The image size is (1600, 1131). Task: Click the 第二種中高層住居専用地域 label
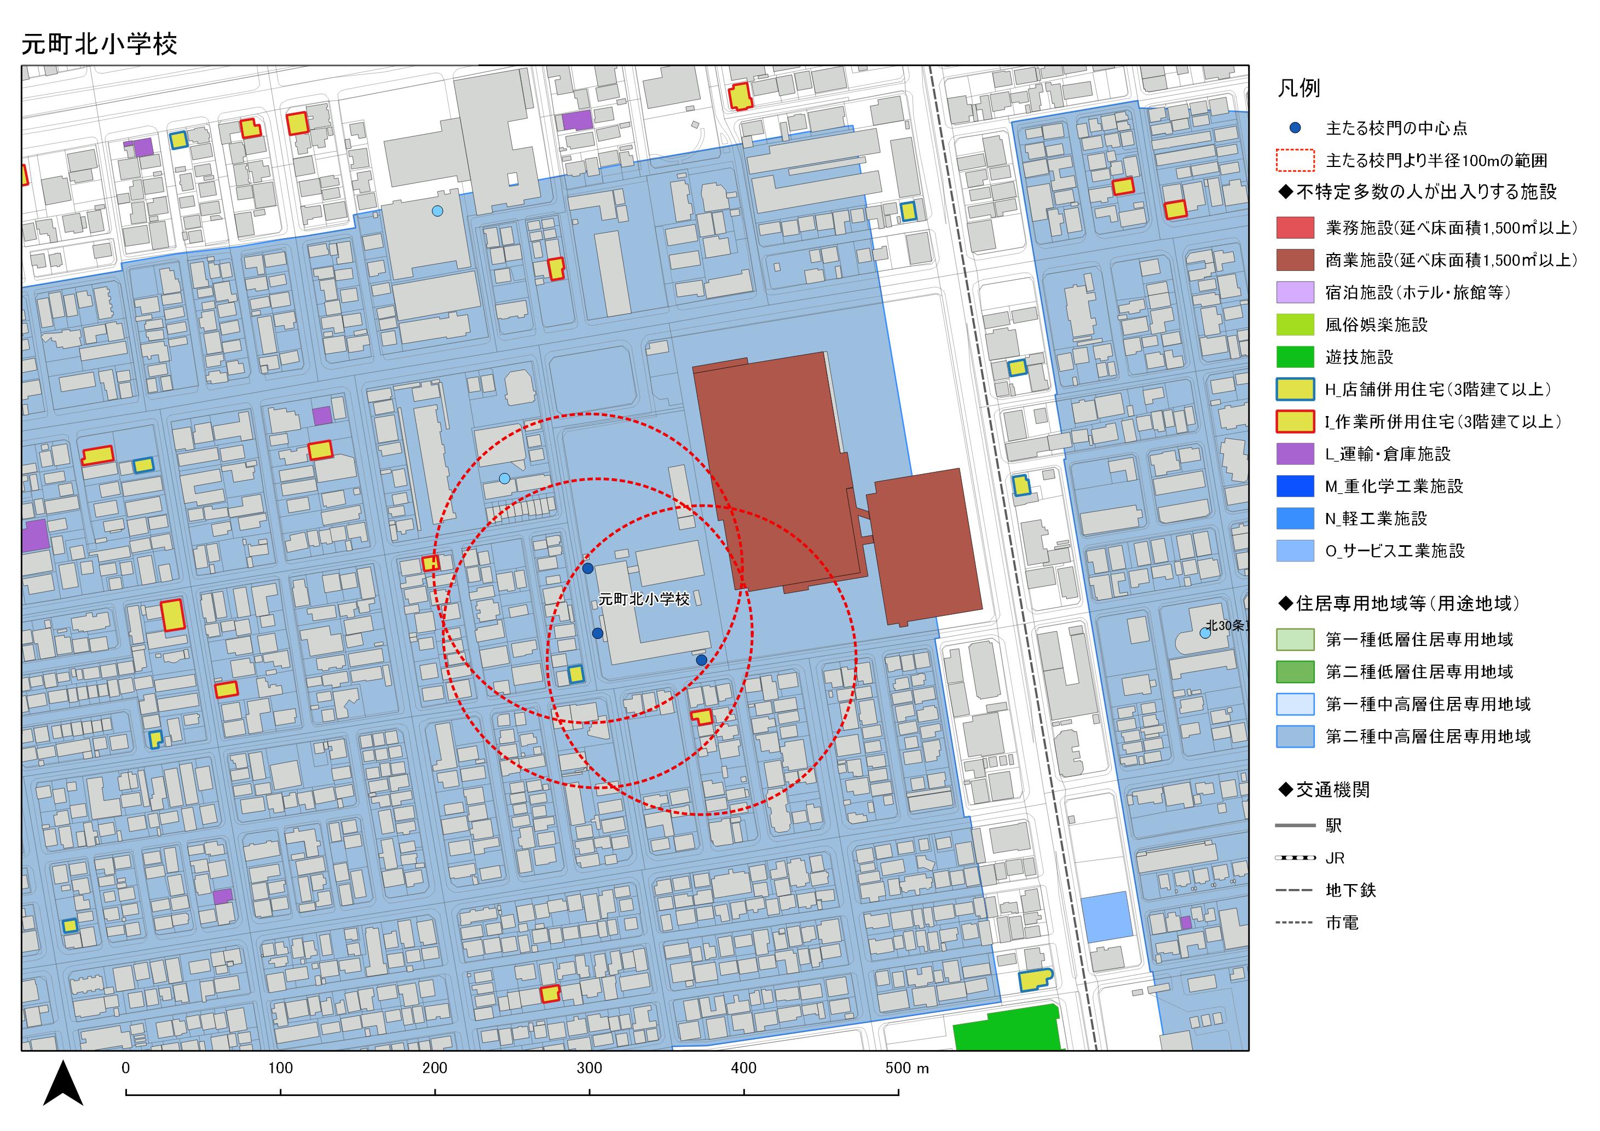[x=1428, y=737]
